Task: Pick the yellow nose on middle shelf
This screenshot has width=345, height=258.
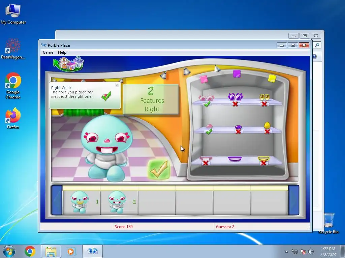Action: pyautogui.click(x=267, y=125)
